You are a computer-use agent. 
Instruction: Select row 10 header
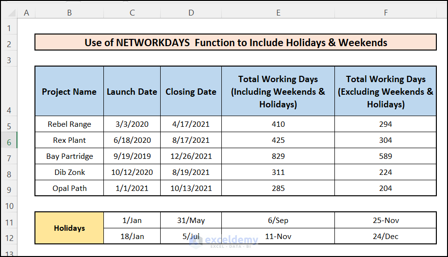[x=9, y=204]
